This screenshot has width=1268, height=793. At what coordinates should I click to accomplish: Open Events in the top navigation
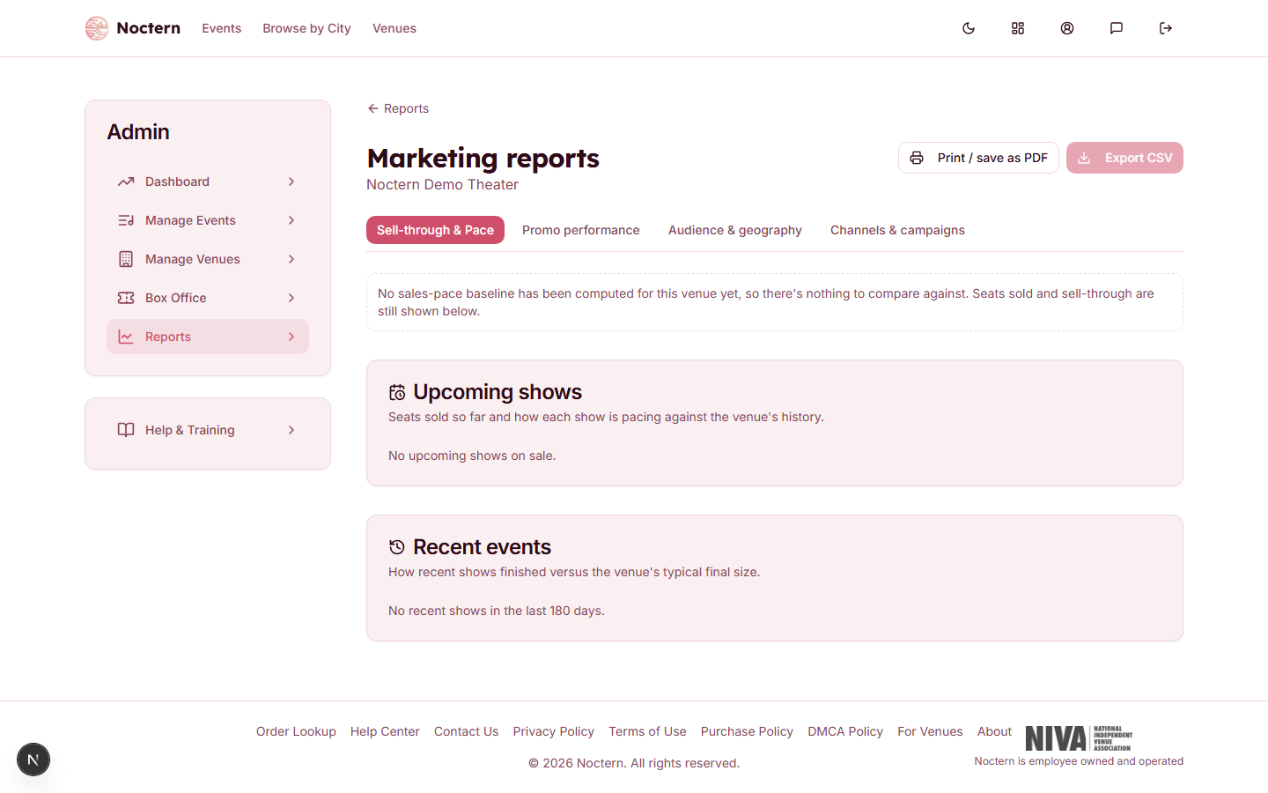(221, 28)
